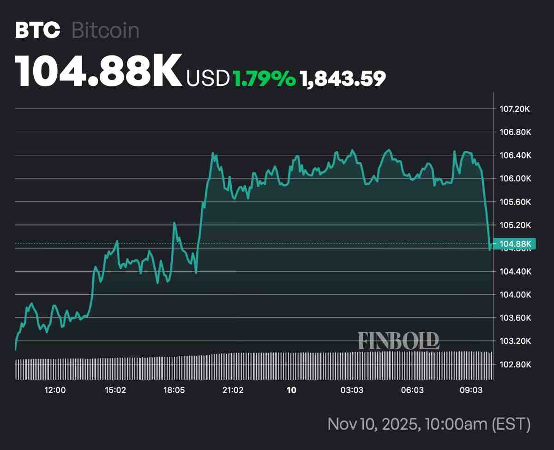Select the 15:02 time axis label

point(115,390)
